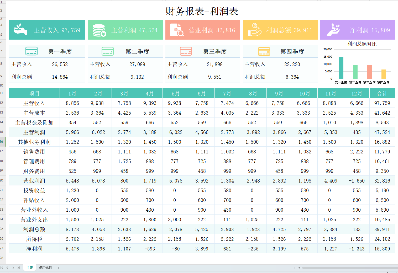Select the 合计 column header cell
This screenshot has width=398, height=273.
[382, 93]
